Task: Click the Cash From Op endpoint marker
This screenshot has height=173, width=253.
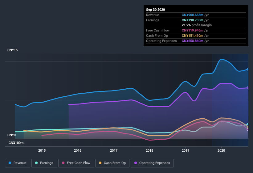Action: [x=248, y=127]
